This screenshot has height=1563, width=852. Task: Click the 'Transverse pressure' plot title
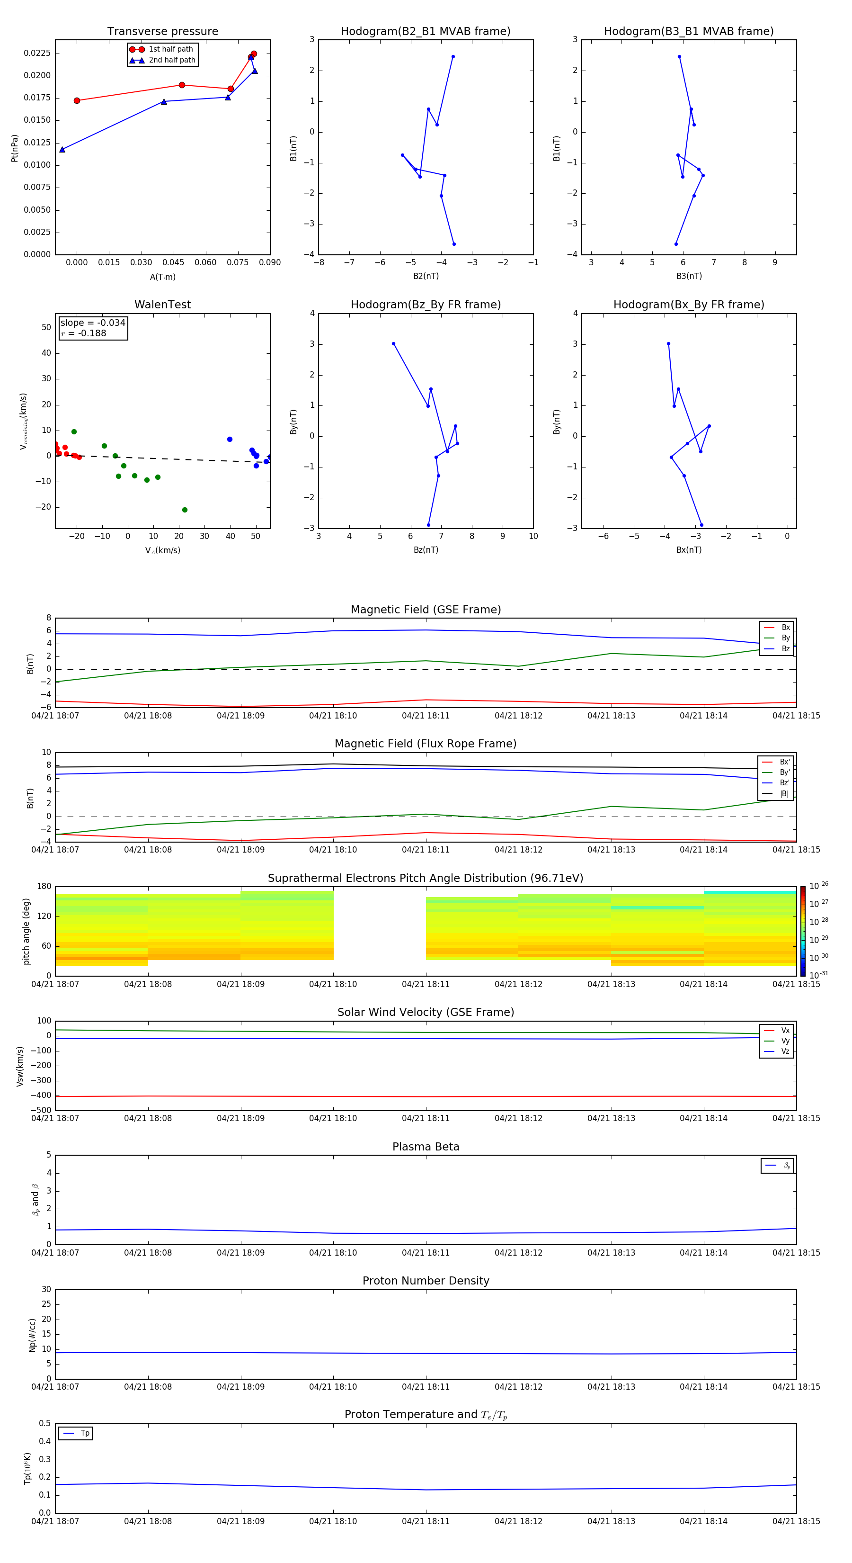point(162,31)
